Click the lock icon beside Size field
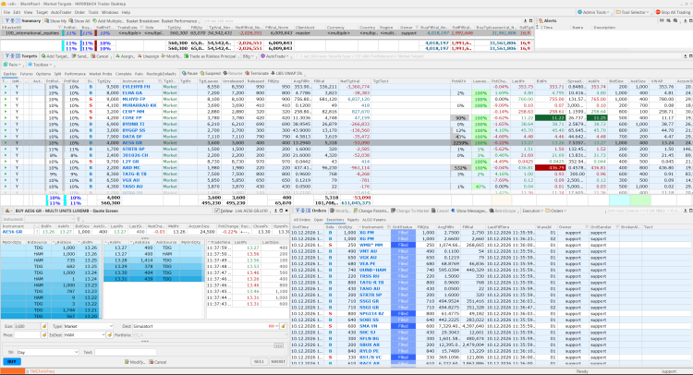The height and width of the screenshot is (375, 693). [44, 326]
